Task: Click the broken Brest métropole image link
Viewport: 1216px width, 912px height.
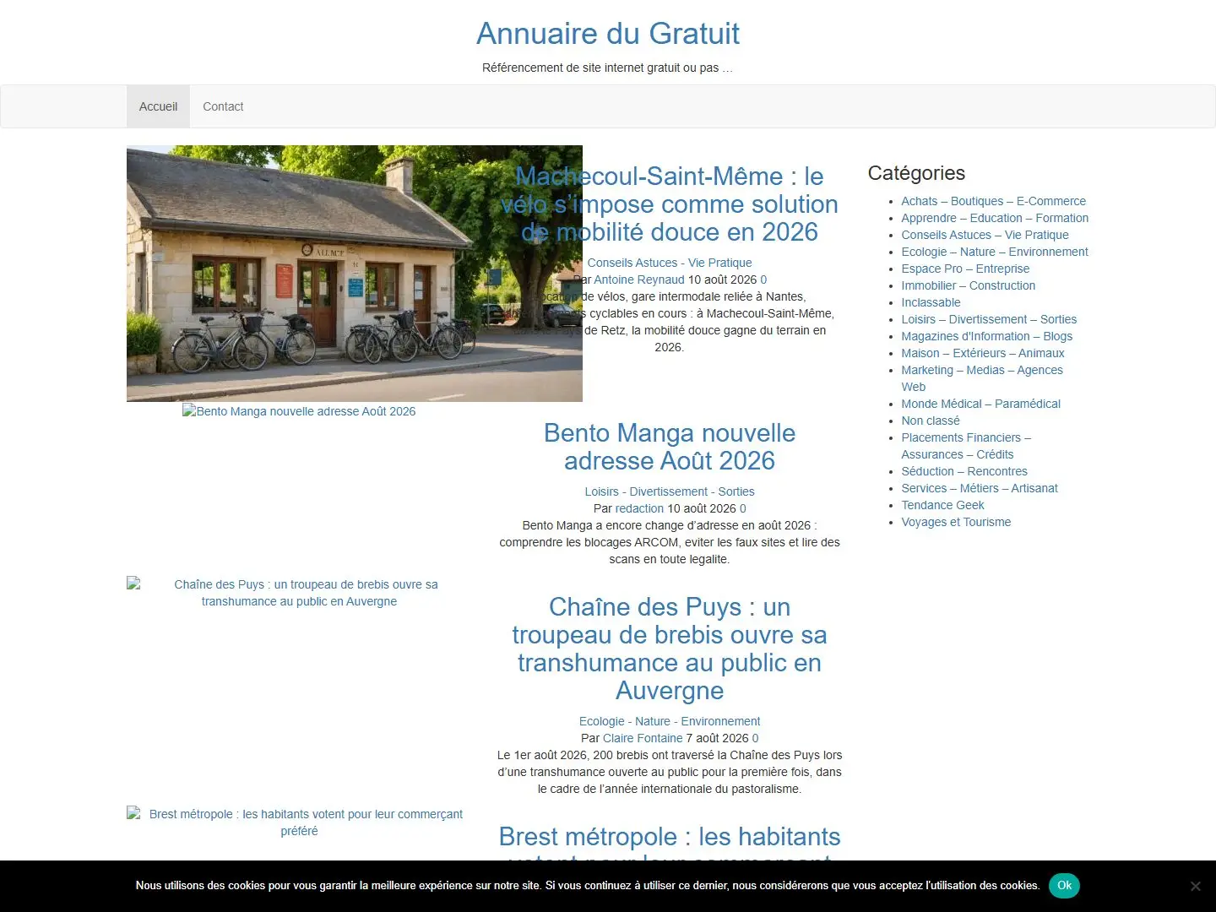Action: click(x=299, y=822)
